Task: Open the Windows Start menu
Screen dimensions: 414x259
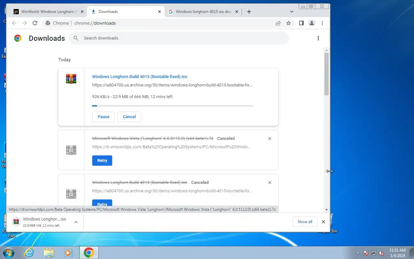Action: coord(8,253)
